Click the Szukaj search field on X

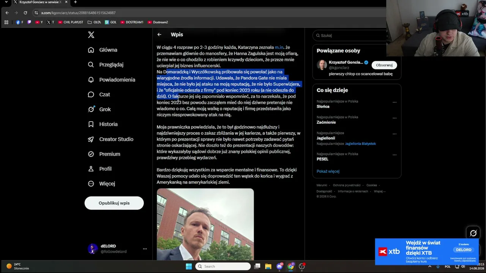pyautogui.click(x=349, y=35)
